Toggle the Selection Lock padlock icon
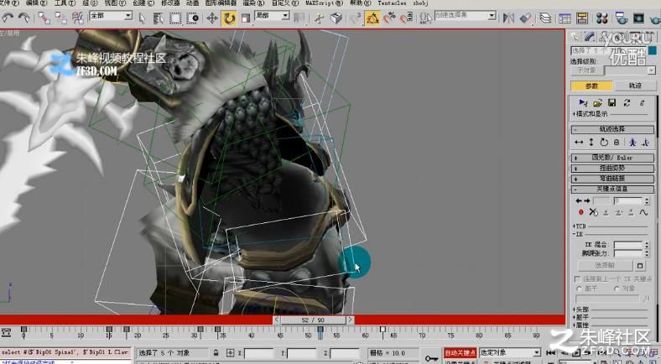The width and height of the screenshot is (661, 364). pos(216,353)
